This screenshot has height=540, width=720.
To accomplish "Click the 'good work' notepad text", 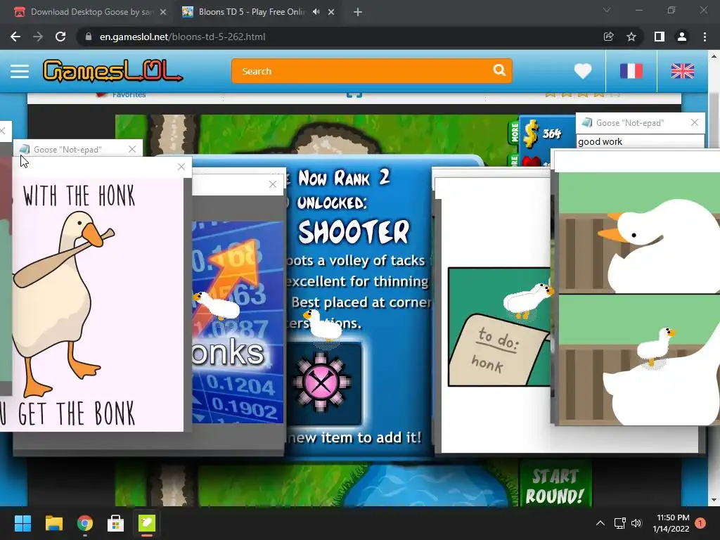I will click(x=600, y=142).
